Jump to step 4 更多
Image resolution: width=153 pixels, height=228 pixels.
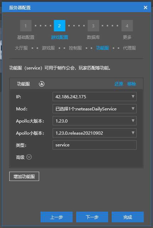click(x=127, y=26)
